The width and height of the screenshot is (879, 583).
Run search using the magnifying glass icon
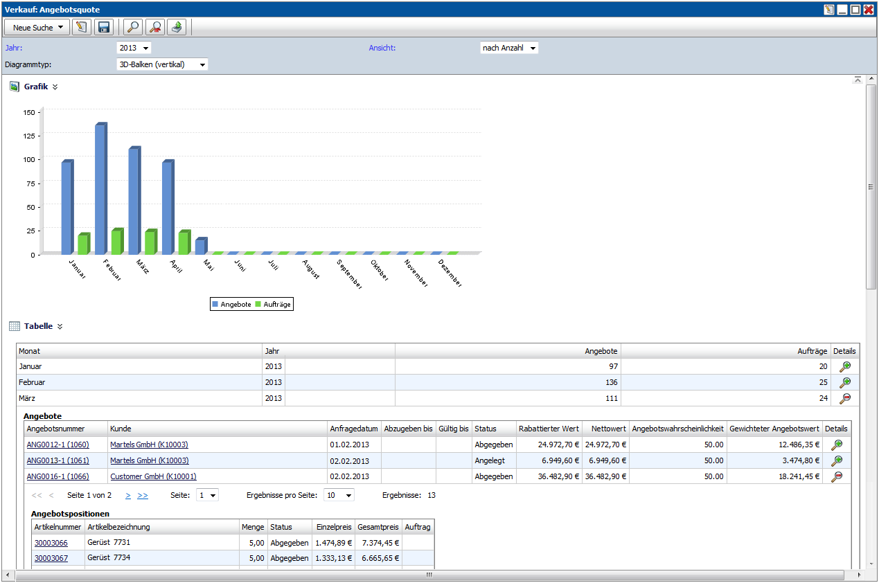pos(132,27)
